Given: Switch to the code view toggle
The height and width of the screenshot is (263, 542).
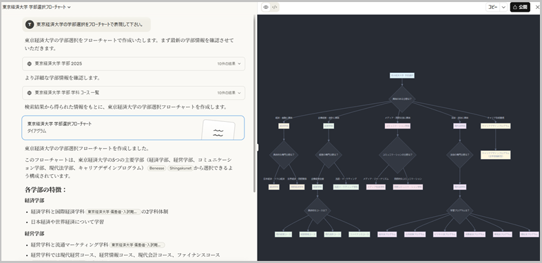Looking at the screenshot, I should click(x=275, y=7).
